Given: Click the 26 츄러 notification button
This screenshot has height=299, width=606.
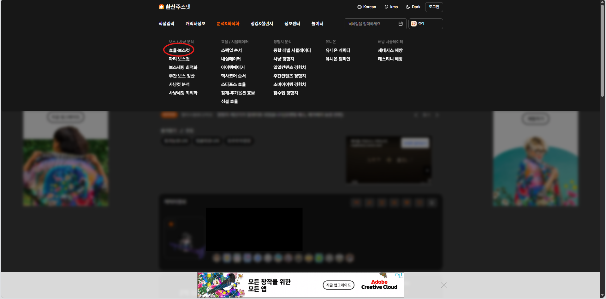Looking at the screenshot, I should (x=425, y=24).
